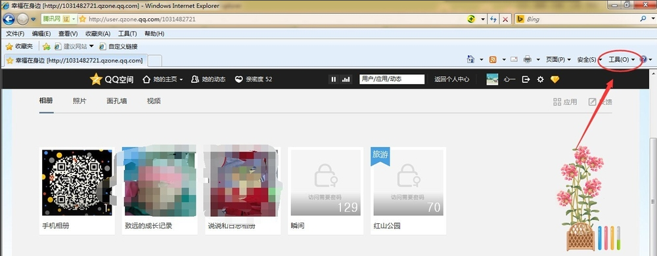Click the refresh page icon
Viewport: 657px width, 256px height.
click(493, 19)
